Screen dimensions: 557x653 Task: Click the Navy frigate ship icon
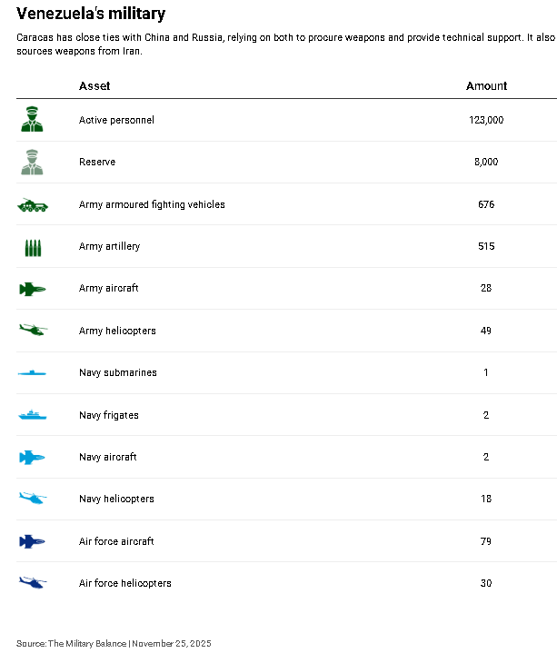[x=33, y=415]
